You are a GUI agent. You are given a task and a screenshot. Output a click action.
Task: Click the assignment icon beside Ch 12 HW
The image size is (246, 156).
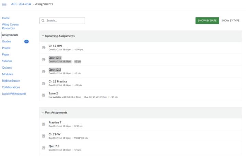pyautogui.click(x=44, y=48)
